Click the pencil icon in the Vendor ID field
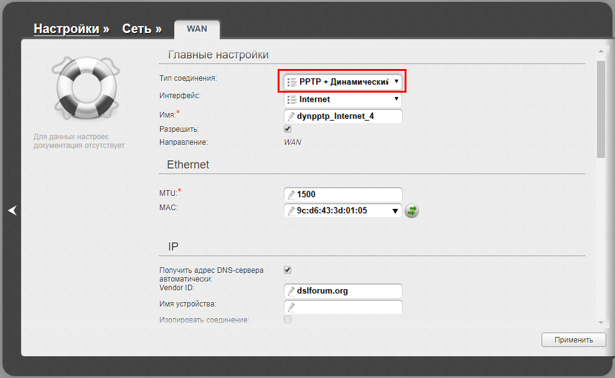Viewport: 615px width, 378px height. pyautogui.click(x=291, y=290)
